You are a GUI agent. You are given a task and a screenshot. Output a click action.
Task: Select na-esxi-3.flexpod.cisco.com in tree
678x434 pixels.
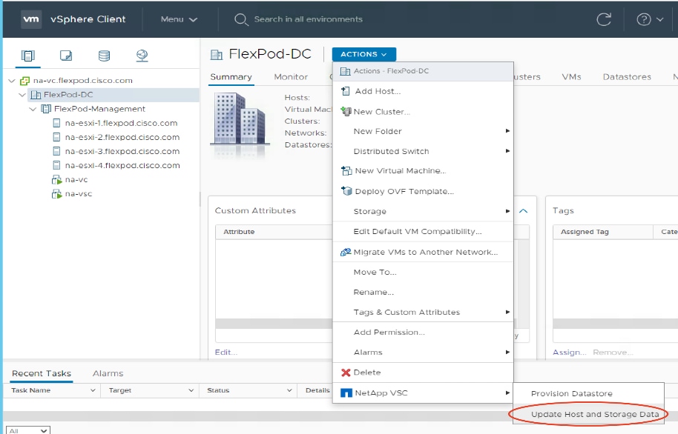(x=122, y=152)
